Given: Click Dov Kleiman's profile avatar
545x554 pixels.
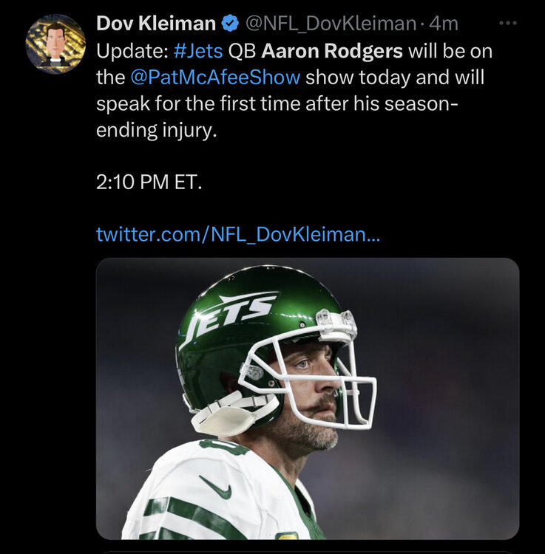Looking at the screenshot, I should [x=55, y=44].
